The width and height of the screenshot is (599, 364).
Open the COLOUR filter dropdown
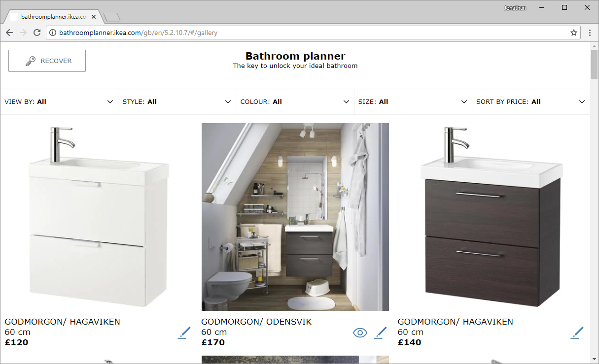coord(295,101)
